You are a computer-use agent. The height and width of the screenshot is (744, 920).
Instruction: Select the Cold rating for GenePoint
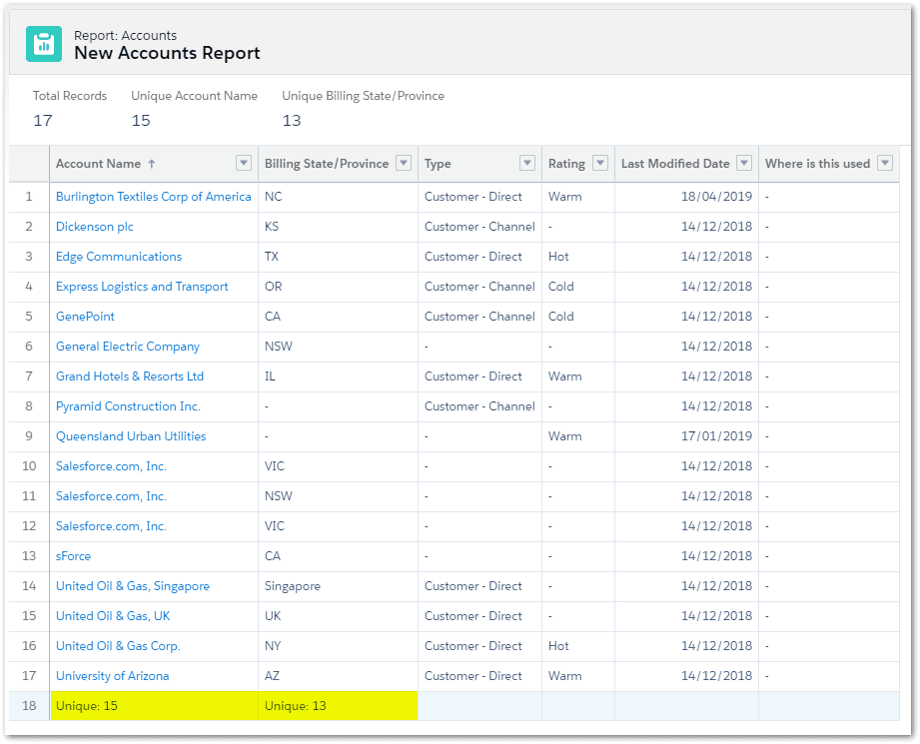578,317
